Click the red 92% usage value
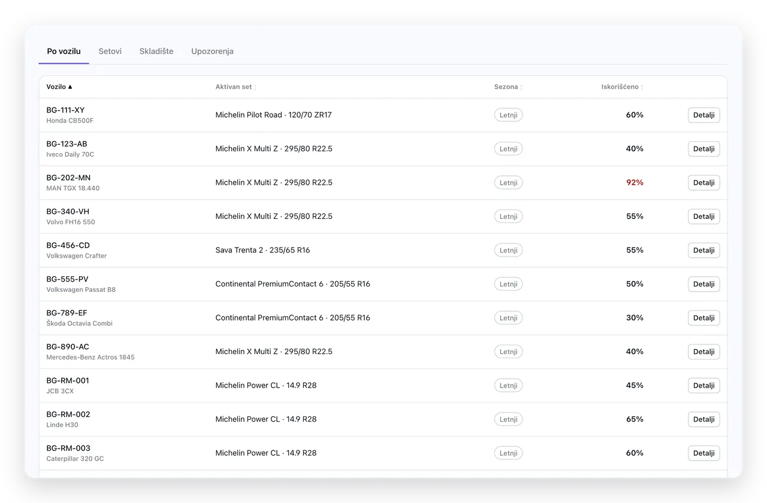Image resolution: width=767 pixels, height=503 pixels. [635, 182]
